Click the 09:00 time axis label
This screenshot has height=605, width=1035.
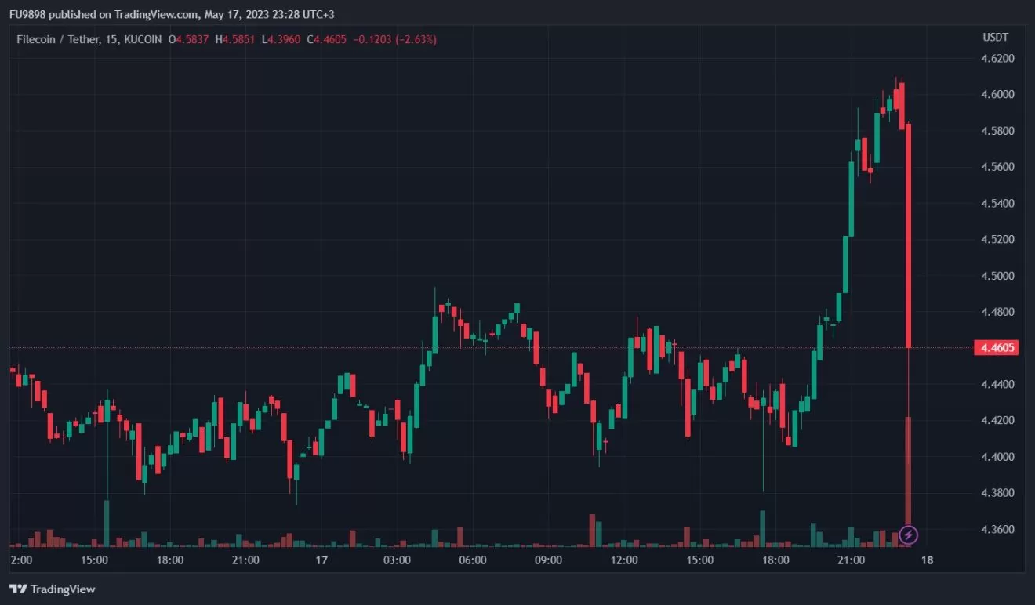coord(548,560)
